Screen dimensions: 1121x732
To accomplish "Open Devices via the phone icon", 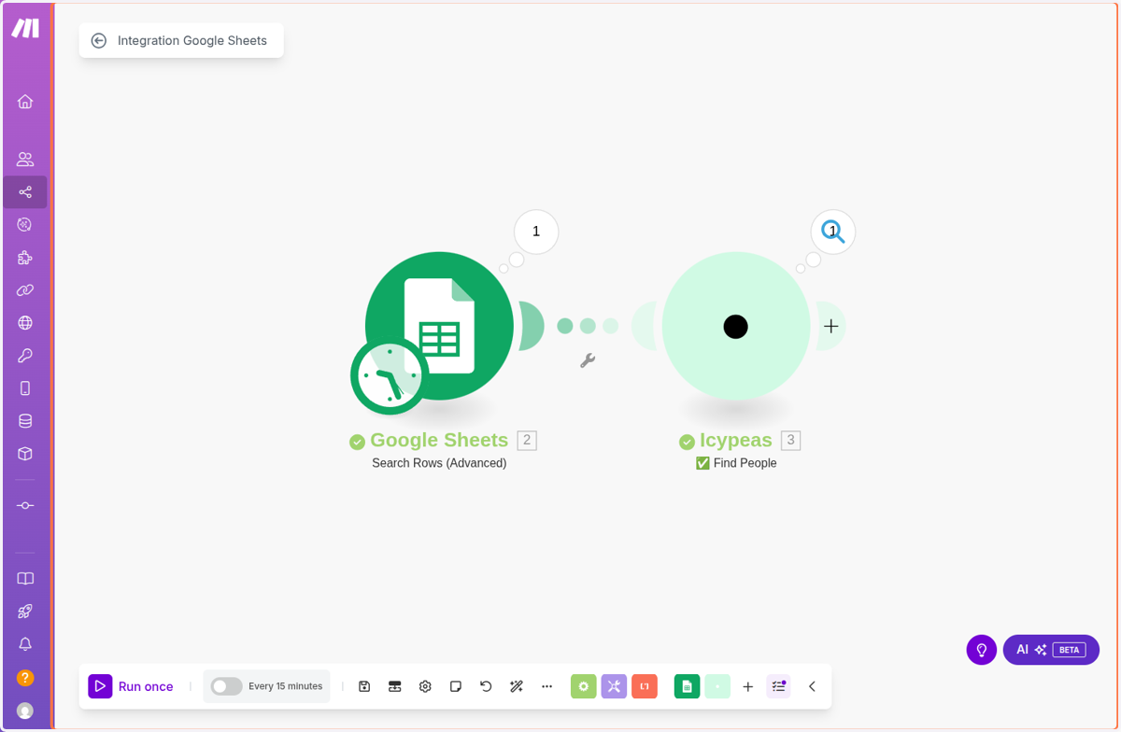I will click(25, 388).
